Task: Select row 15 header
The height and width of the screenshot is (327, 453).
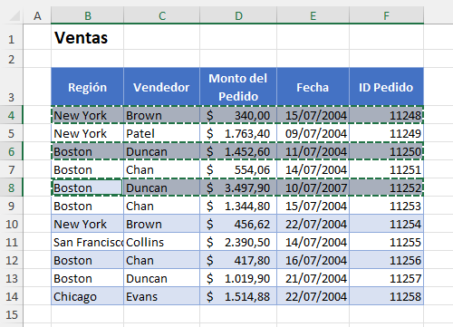Action: [x=12, y=314]
